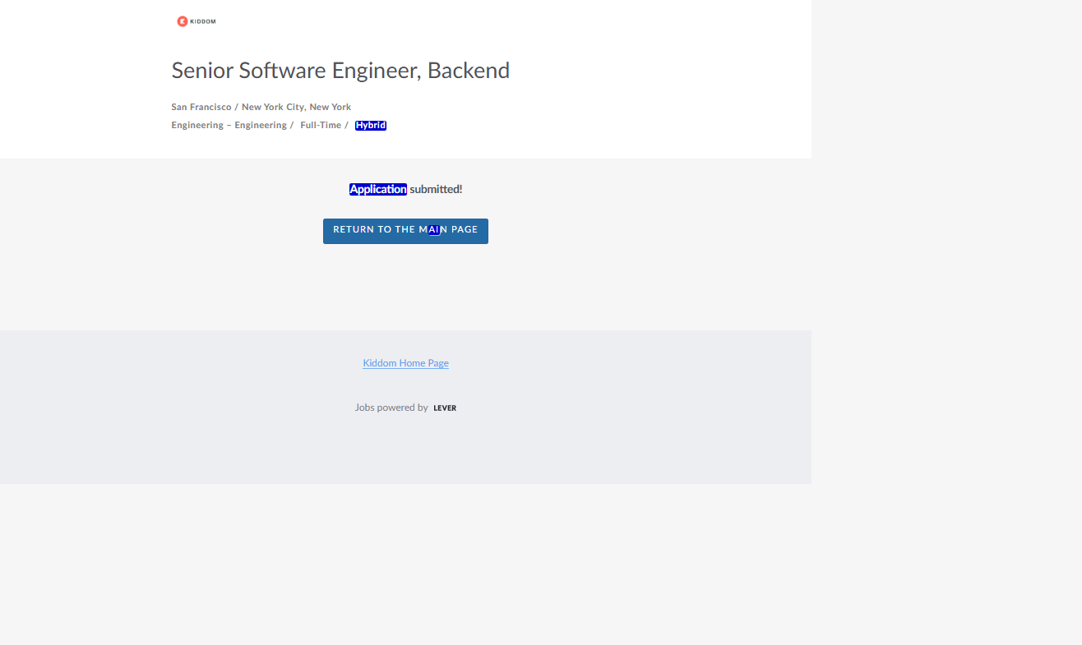Click the Full-Time job type label
Image resolution: width=1082 pixels, height=645 pixels.
click(x=321, y=126)
